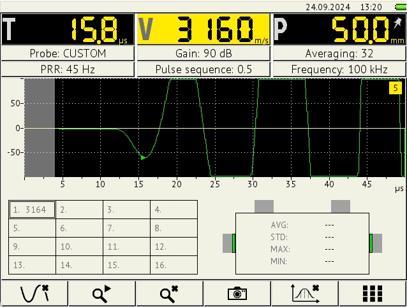Change the Averaging: 32 setting
407x307 pixels.
click(x=339, y=54)
